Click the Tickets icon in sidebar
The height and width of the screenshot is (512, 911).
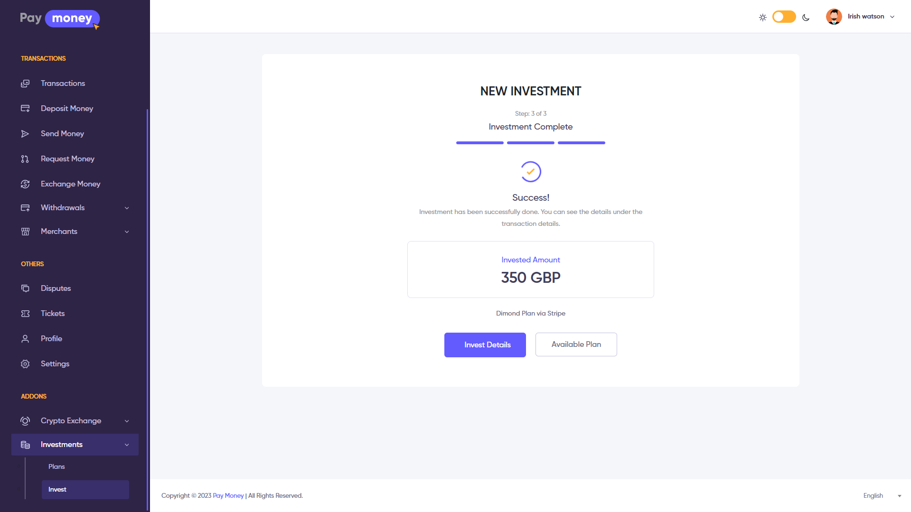[25, 314]
